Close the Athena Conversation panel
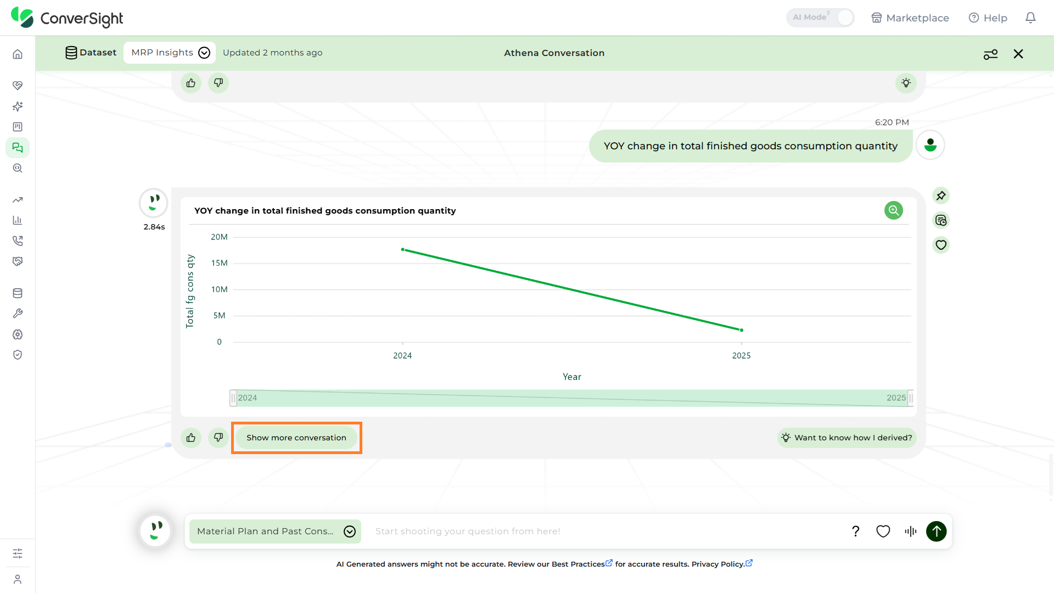 coord(1018,54)
